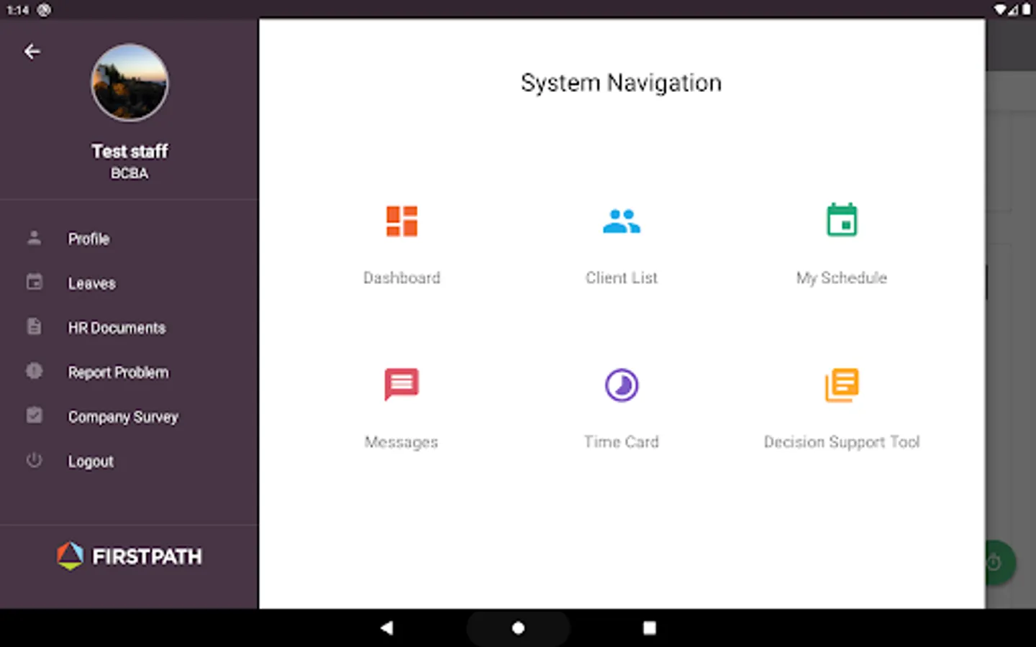This screenshot has height=647, width=1036.
Task: Click the green My Schedule calendar icon
Action: coord(842,220)
